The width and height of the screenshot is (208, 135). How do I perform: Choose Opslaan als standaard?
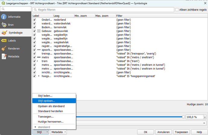[54, 106]
